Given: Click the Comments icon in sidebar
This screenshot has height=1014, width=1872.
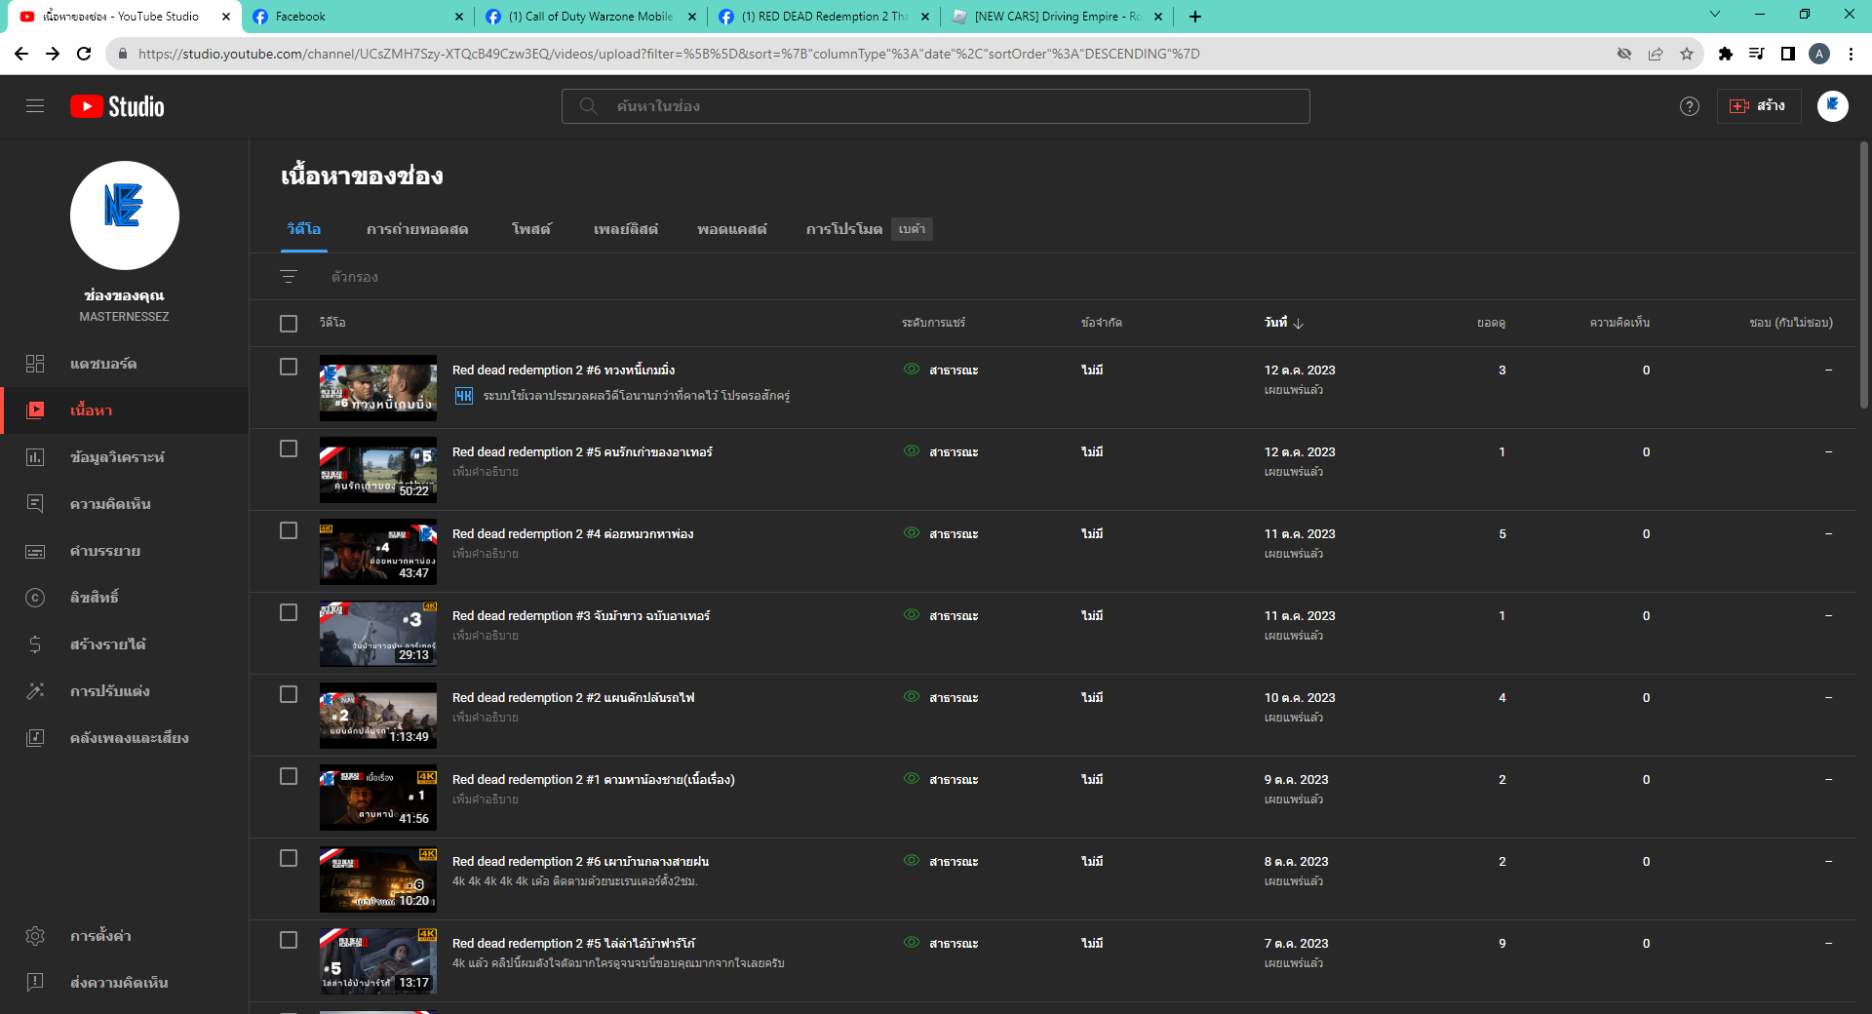Looking at the screenshot, I should (x=35, y=504).
